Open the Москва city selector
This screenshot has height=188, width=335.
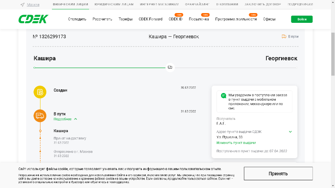point(33,4)
